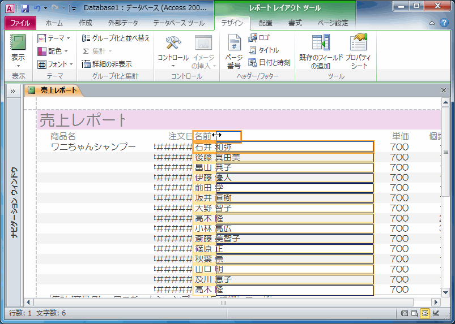
Task: Insert a ロゴ logo
Action: click(259, 38)
